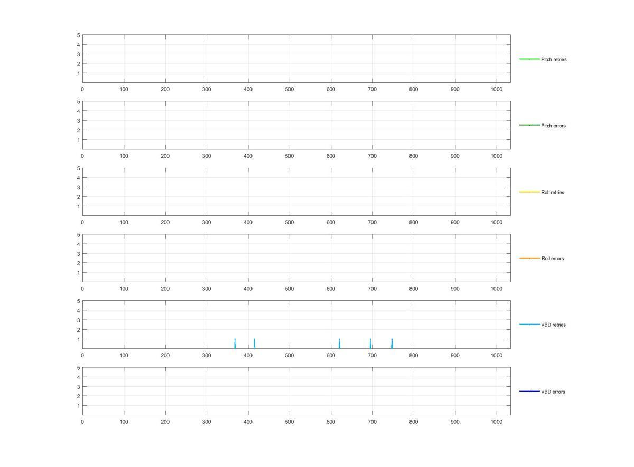Click the VBD retries legend label
The width and height of the screenshot is (634, 467).
point(553,325)
